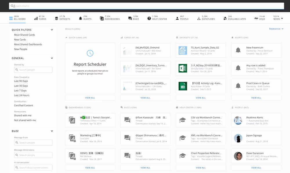Click View All under Datasets
This screenshot has height=173, width=290.
(201, 98)
